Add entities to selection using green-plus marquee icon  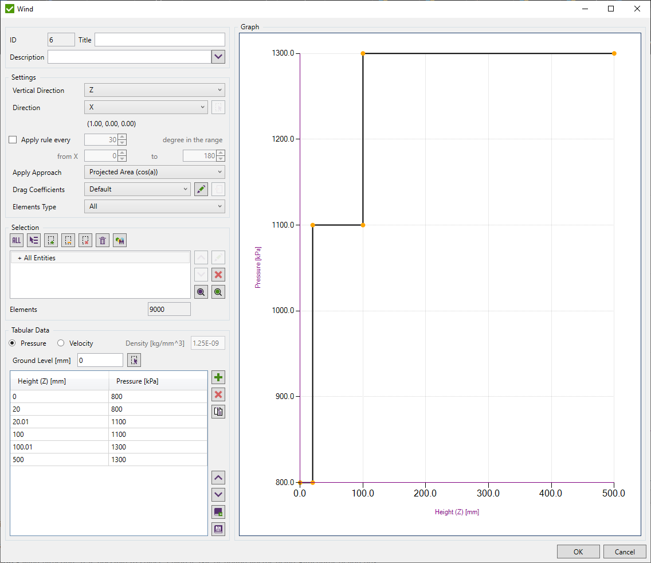(x=50, y=240)
